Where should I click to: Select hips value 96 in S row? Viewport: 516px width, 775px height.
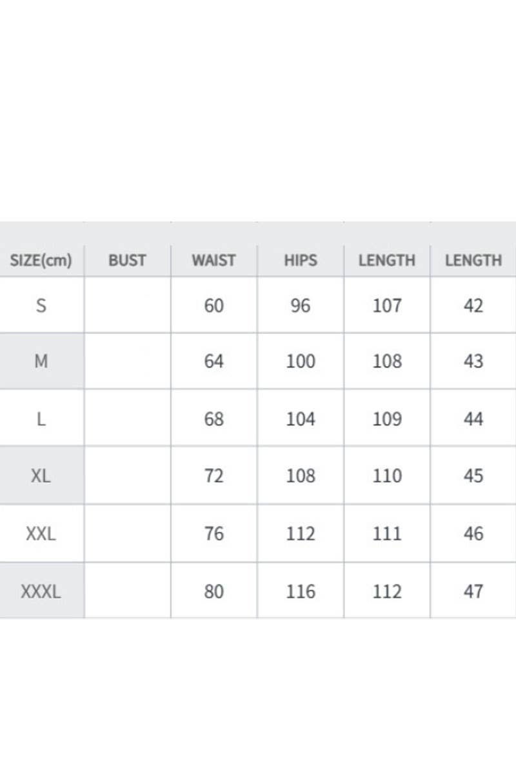pyautogui.click(x=301, y=305)
